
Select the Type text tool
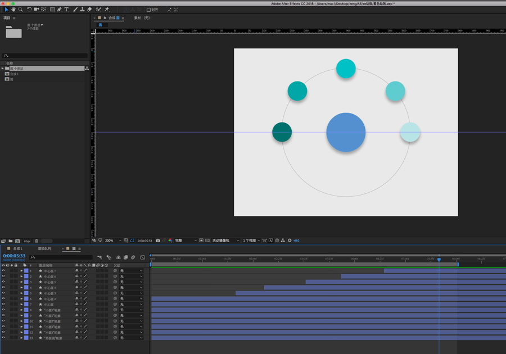pos(66,10)
